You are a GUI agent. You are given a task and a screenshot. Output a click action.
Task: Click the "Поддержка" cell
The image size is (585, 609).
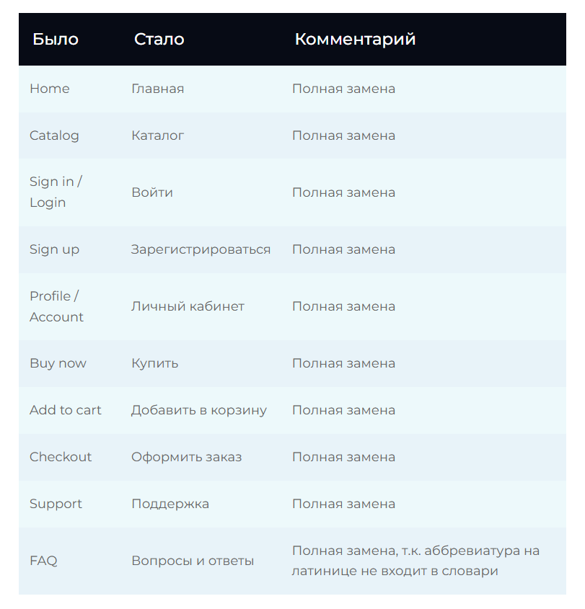click(170, 504)
